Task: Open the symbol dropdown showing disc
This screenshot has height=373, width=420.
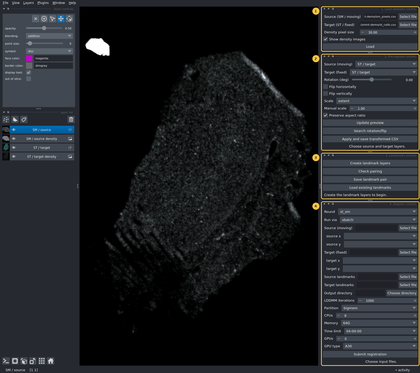Action: [49, 51]
